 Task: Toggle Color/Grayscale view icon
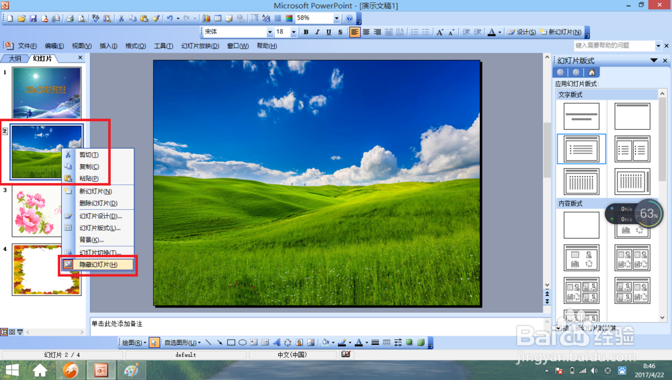(x=289, y=18)
